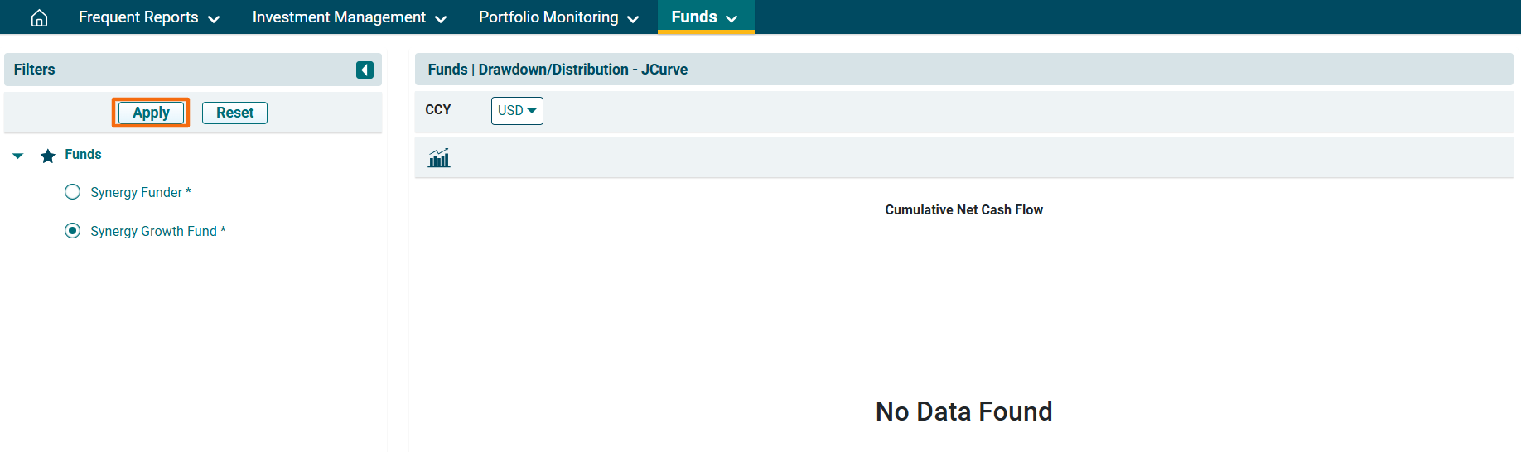1521x452 pixels.
Task: Click the star icon beside Funds filter
Action: tap(48, 156)
